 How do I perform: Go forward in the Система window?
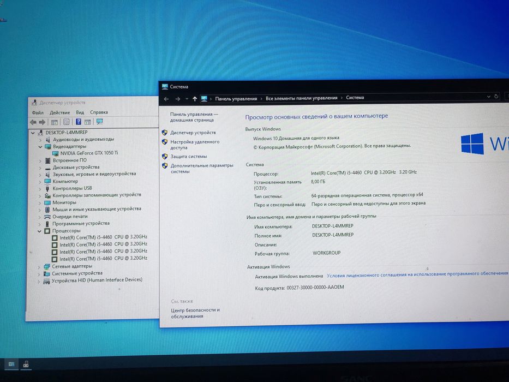(x=177, y=99)
